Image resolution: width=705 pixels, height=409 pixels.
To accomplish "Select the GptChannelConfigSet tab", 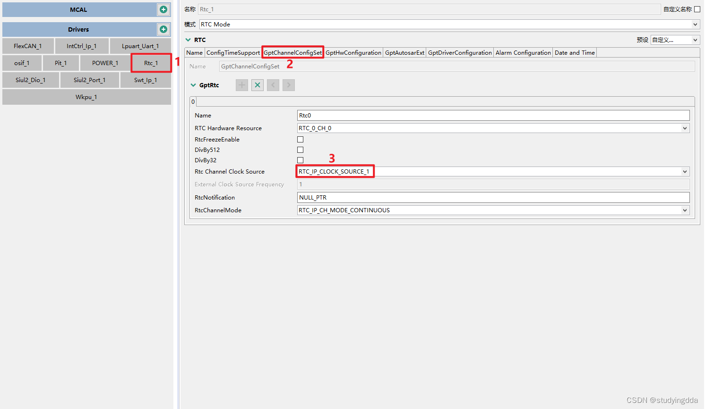I will click(x=292, y=53).
